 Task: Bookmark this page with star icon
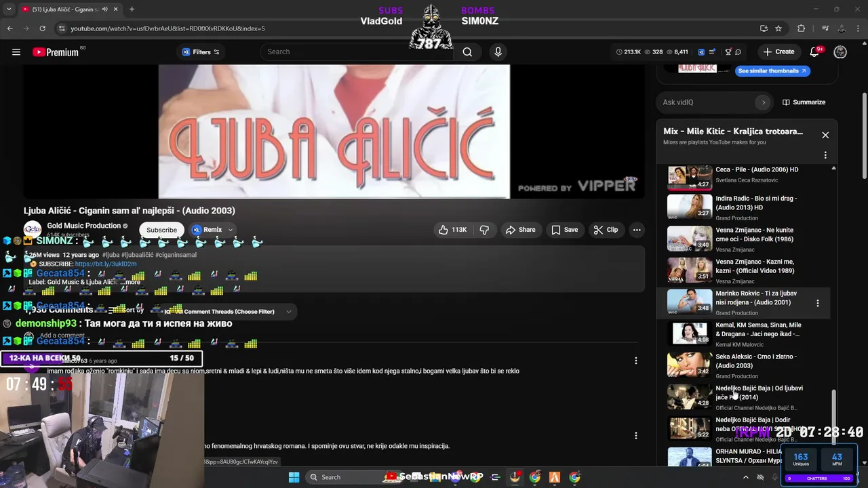pos(778,28)
